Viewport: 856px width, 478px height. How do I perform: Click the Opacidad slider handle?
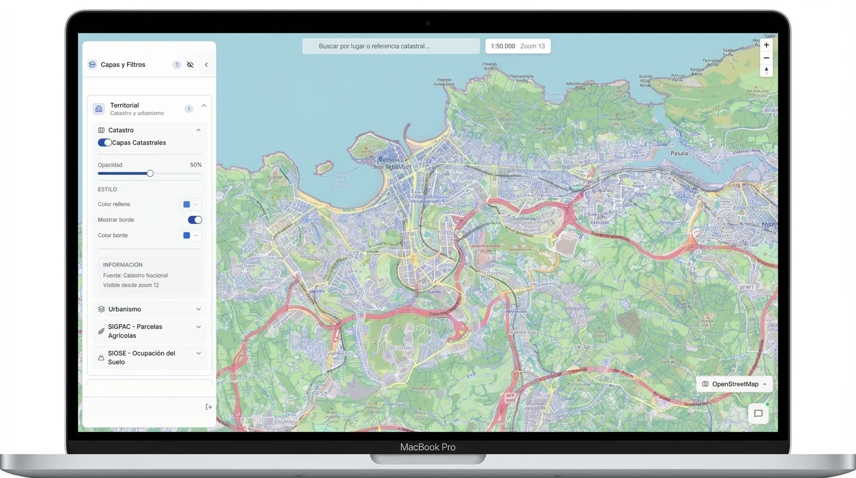150,174
